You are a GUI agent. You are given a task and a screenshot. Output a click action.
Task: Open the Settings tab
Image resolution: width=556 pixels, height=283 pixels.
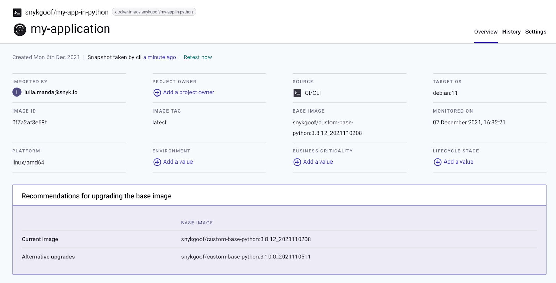535,32
